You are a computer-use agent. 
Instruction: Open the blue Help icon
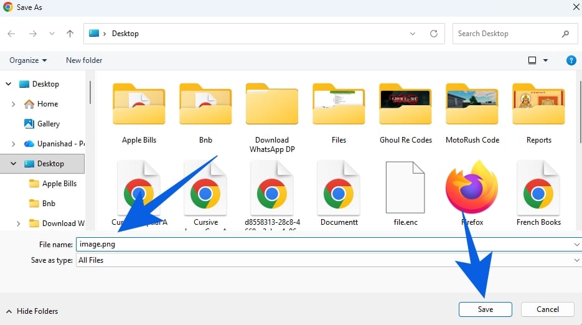click(571, 60)
